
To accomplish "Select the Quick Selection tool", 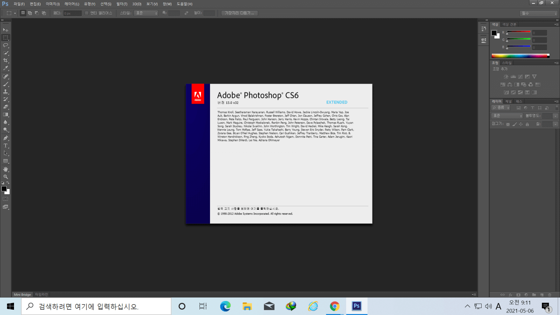I will 6,53.
